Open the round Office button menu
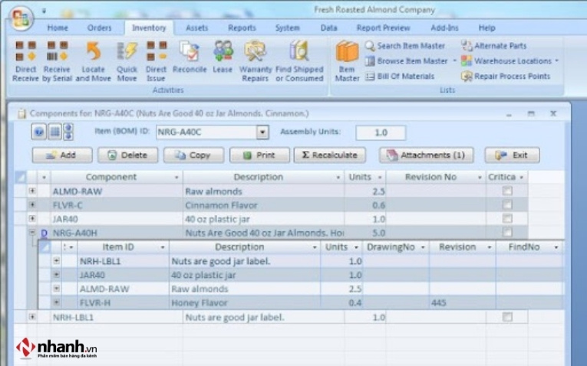Screen dimensions: 587x366 [x=21, y=18]
